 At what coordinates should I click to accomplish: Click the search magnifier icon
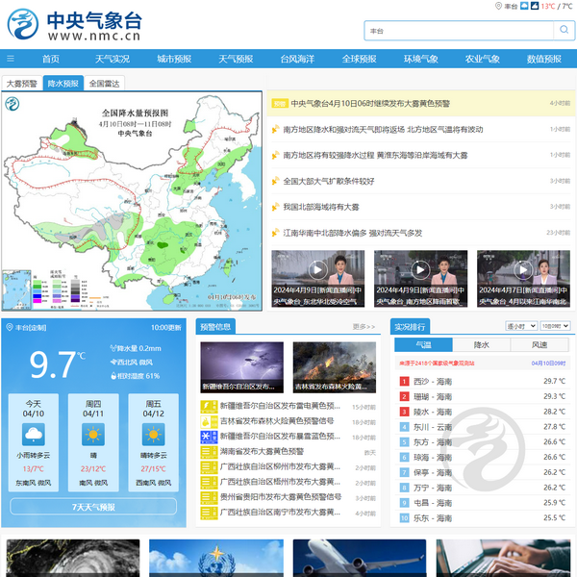[x=563, y=31]
